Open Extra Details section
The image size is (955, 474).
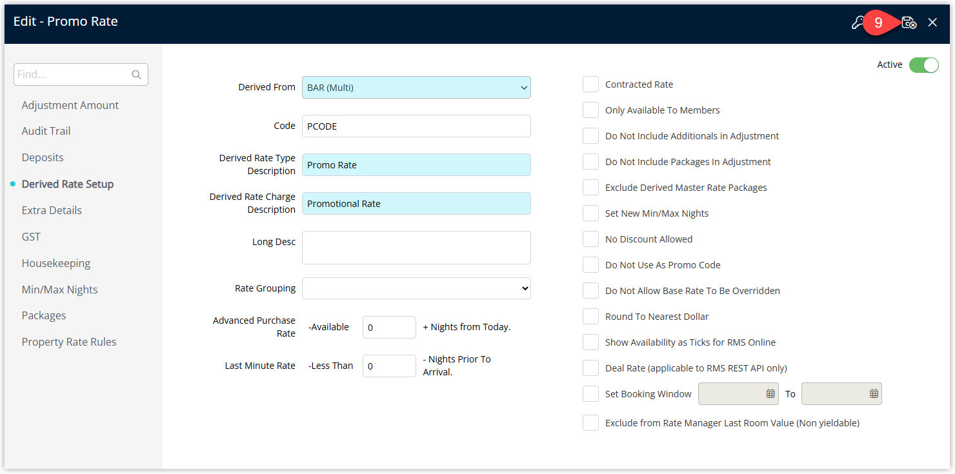pyautogui.click(x=52, y=210)
